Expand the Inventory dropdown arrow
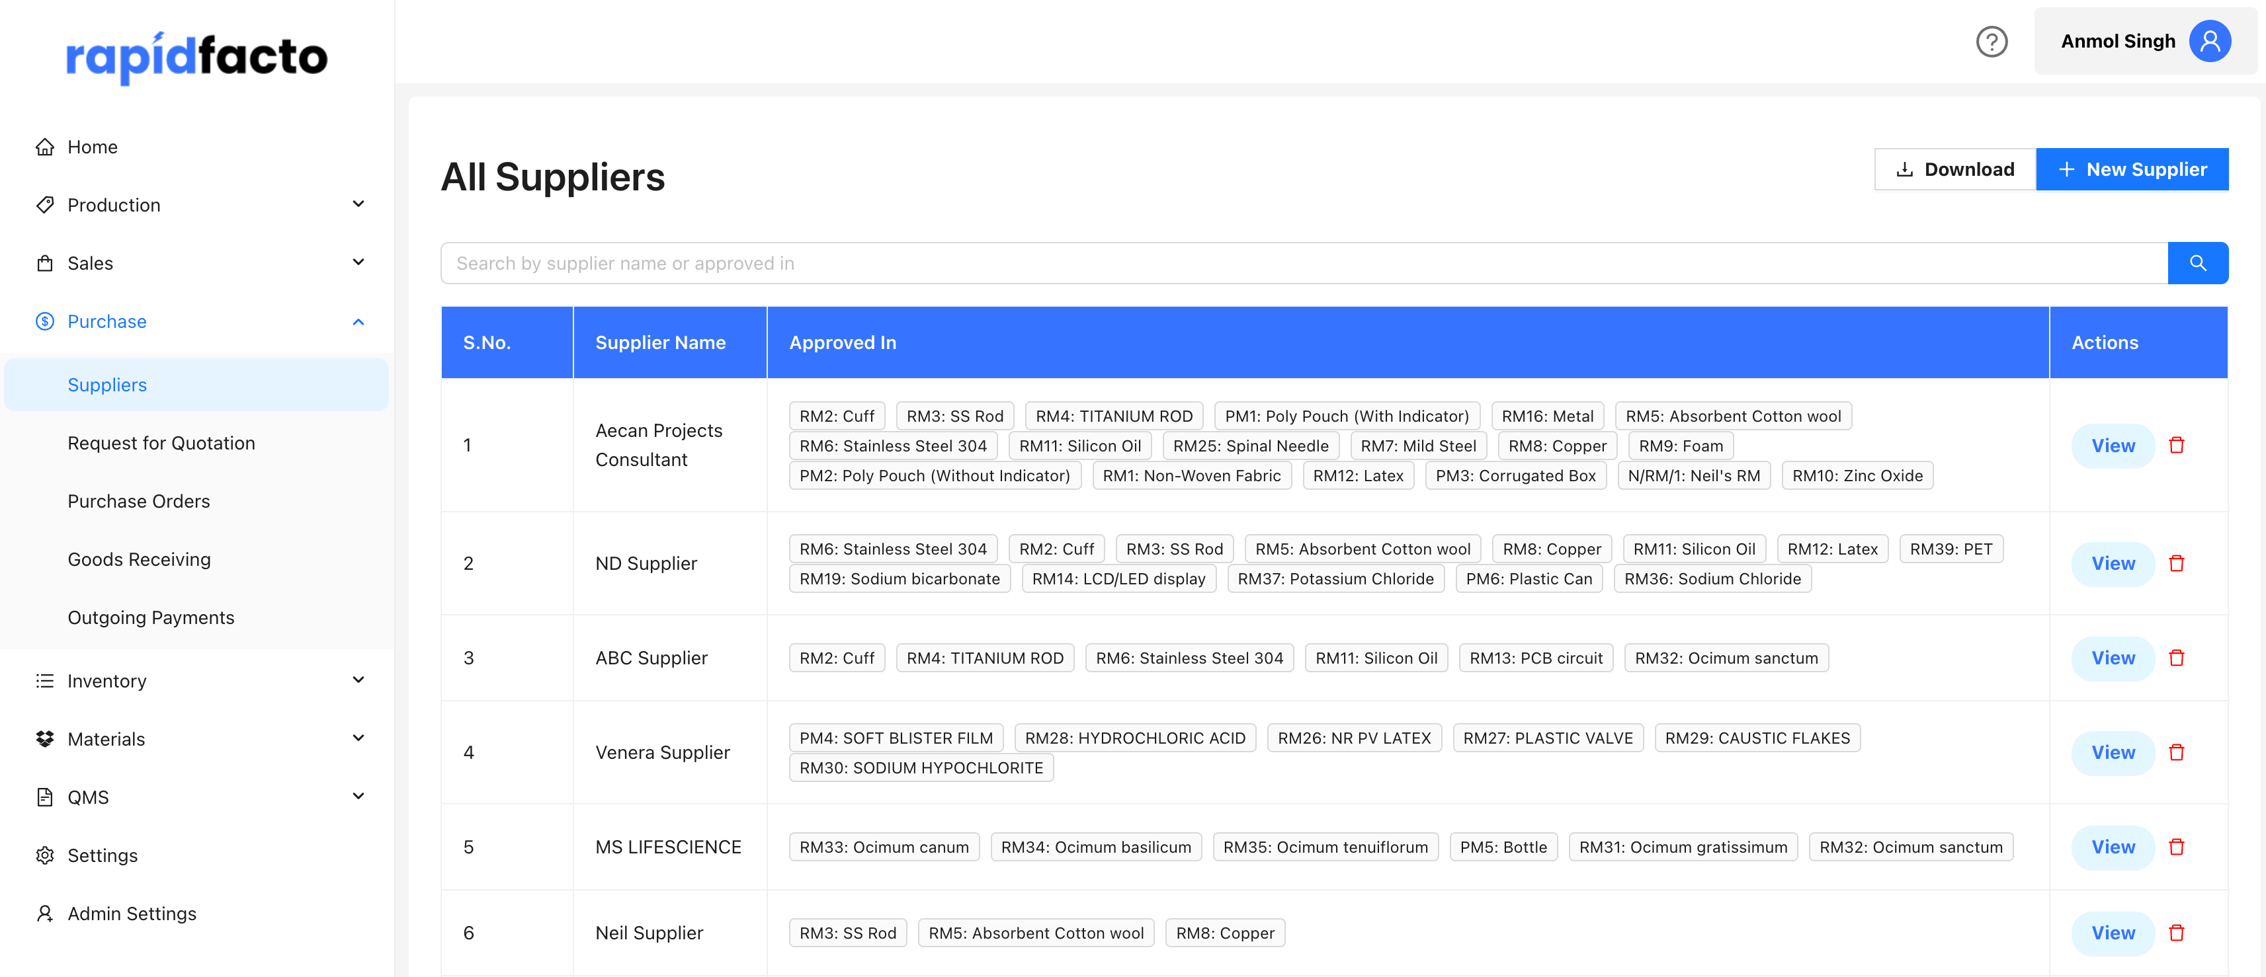This screenshot has height=977, width=2266. (358, 681)
